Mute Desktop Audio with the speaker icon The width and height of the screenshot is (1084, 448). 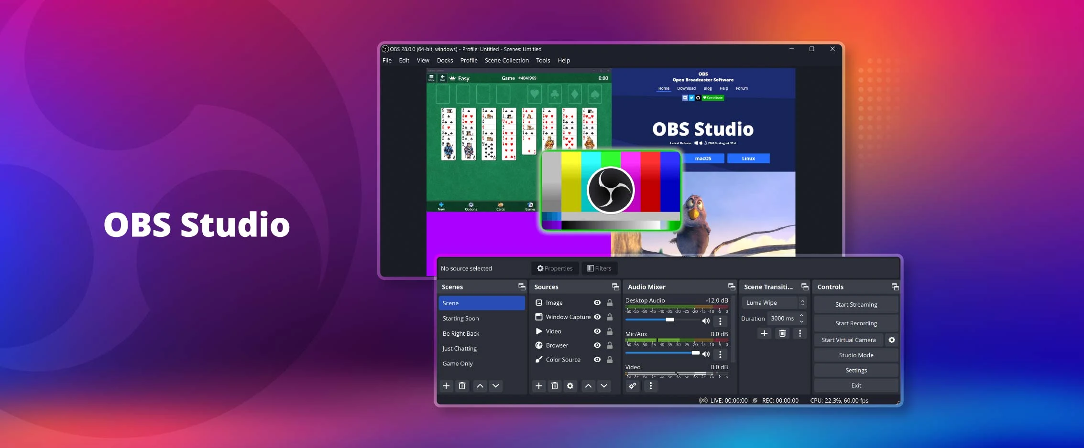(x=706, y=320)
